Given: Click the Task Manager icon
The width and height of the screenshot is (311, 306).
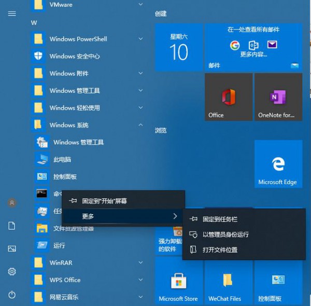Looking at the screenshot, I should point(42,211).
